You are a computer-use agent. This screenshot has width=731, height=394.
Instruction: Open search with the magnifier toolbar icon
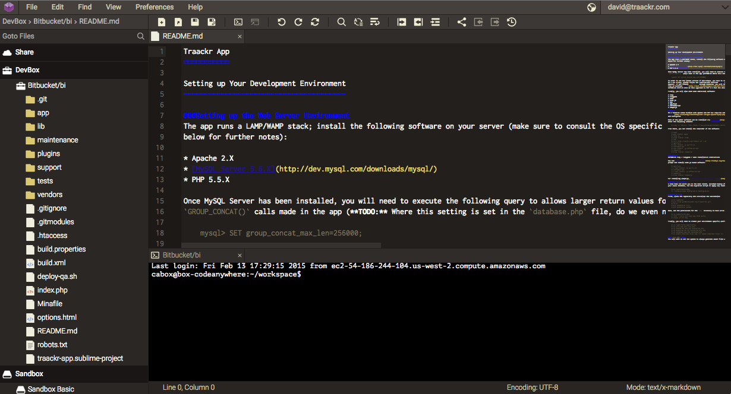342,22
